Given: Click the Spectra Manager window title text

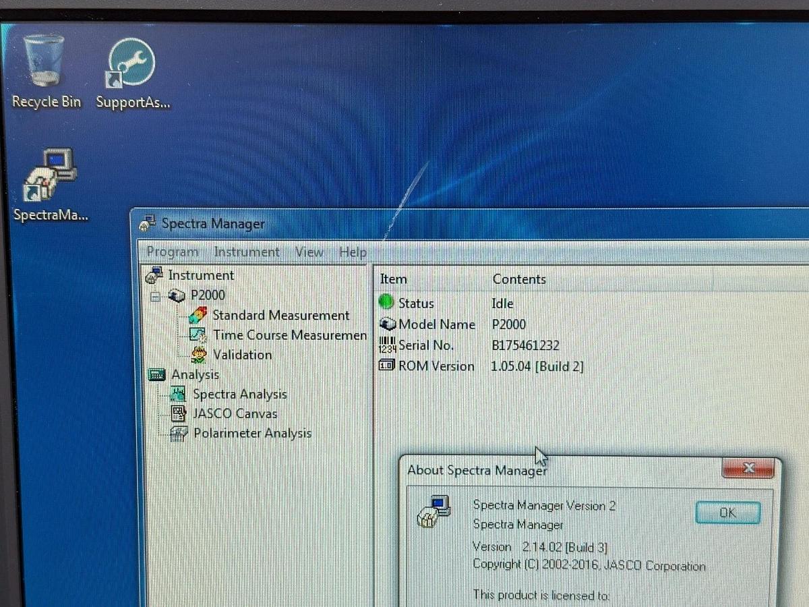Looking at the screenshot, I should [x=213, y=224].
